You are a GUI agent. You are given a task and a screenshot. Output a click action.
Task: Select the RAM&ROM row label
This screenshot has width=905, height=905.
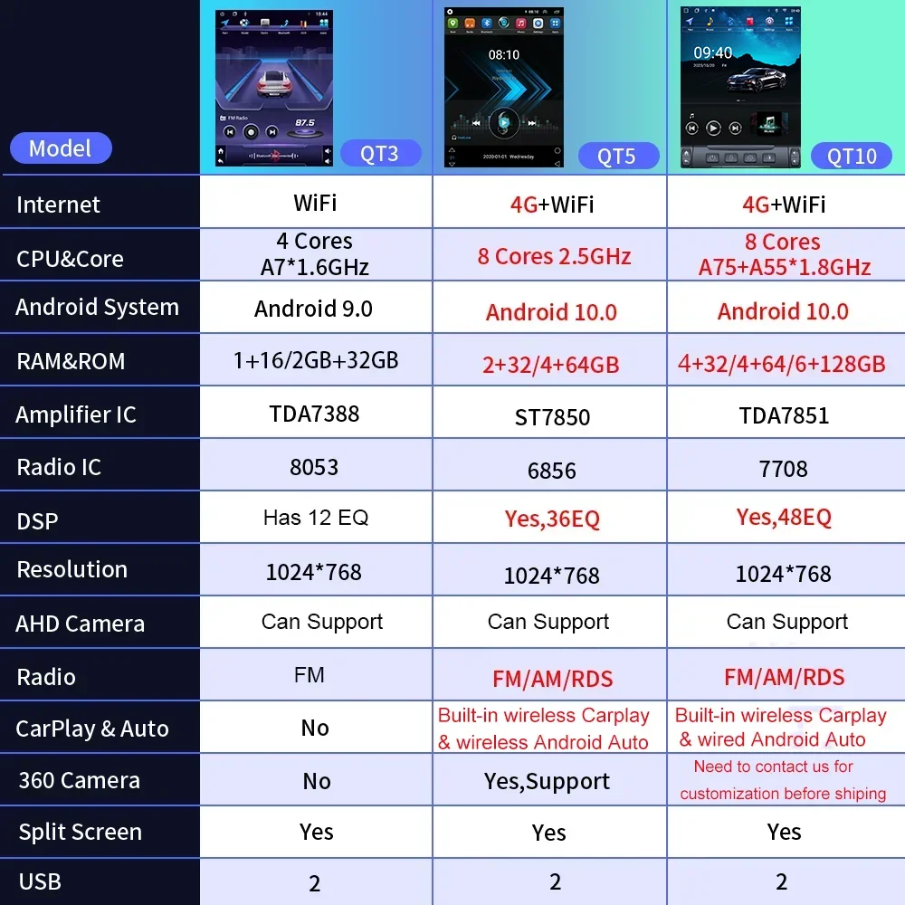71,361
